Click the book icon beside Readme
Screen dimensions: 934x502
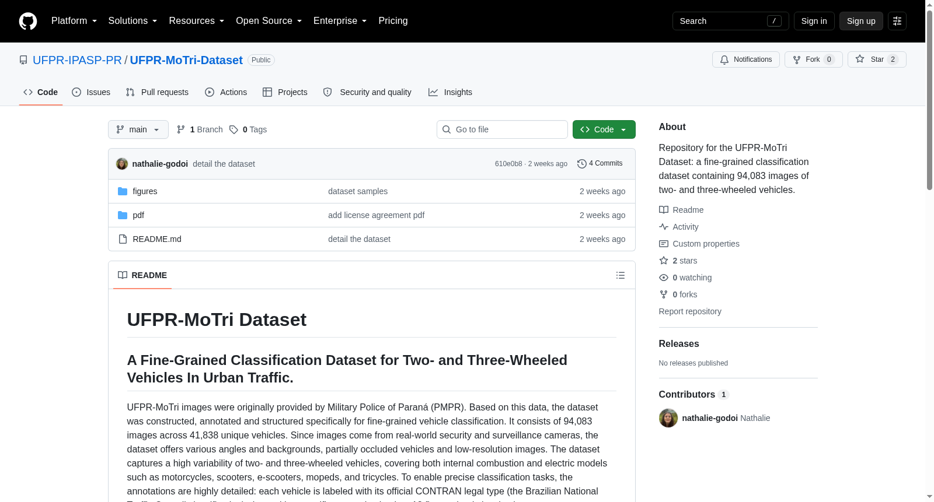pos(664,210)
